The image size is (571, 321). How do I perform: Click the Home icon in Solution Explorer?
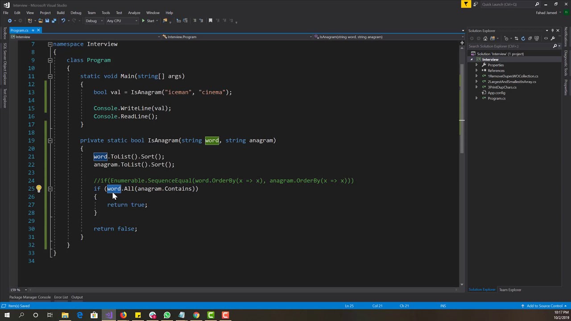[x=485, y=38]
